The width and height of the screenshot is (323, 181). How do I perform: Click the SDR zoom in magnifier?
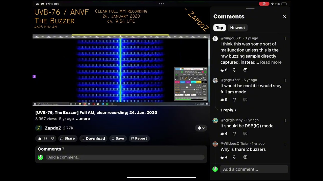[x=177, y=78]
